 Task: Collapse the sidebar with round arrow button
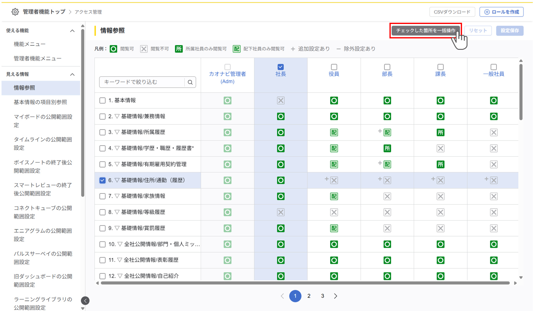pos(85,301)
